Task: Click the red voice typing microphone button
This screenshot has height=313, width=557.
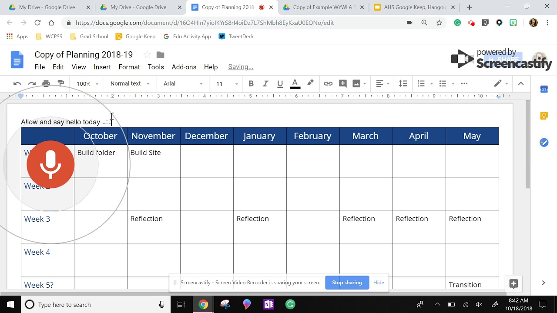Action: [x=50, y=164]
